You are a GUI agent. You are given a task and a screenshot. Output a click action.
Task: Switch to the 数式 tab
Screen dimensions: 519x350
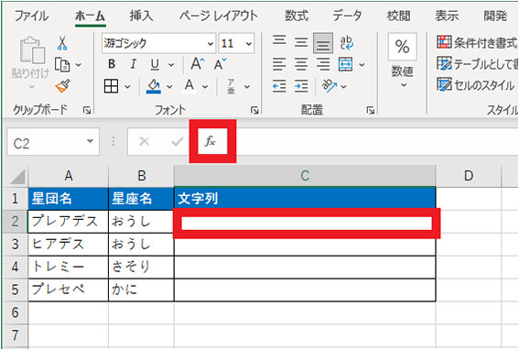click(x=297, y=16)
